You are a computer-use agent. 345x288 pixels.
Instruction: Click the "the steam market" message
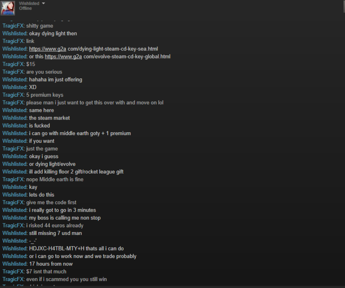(x=49, y=118)
